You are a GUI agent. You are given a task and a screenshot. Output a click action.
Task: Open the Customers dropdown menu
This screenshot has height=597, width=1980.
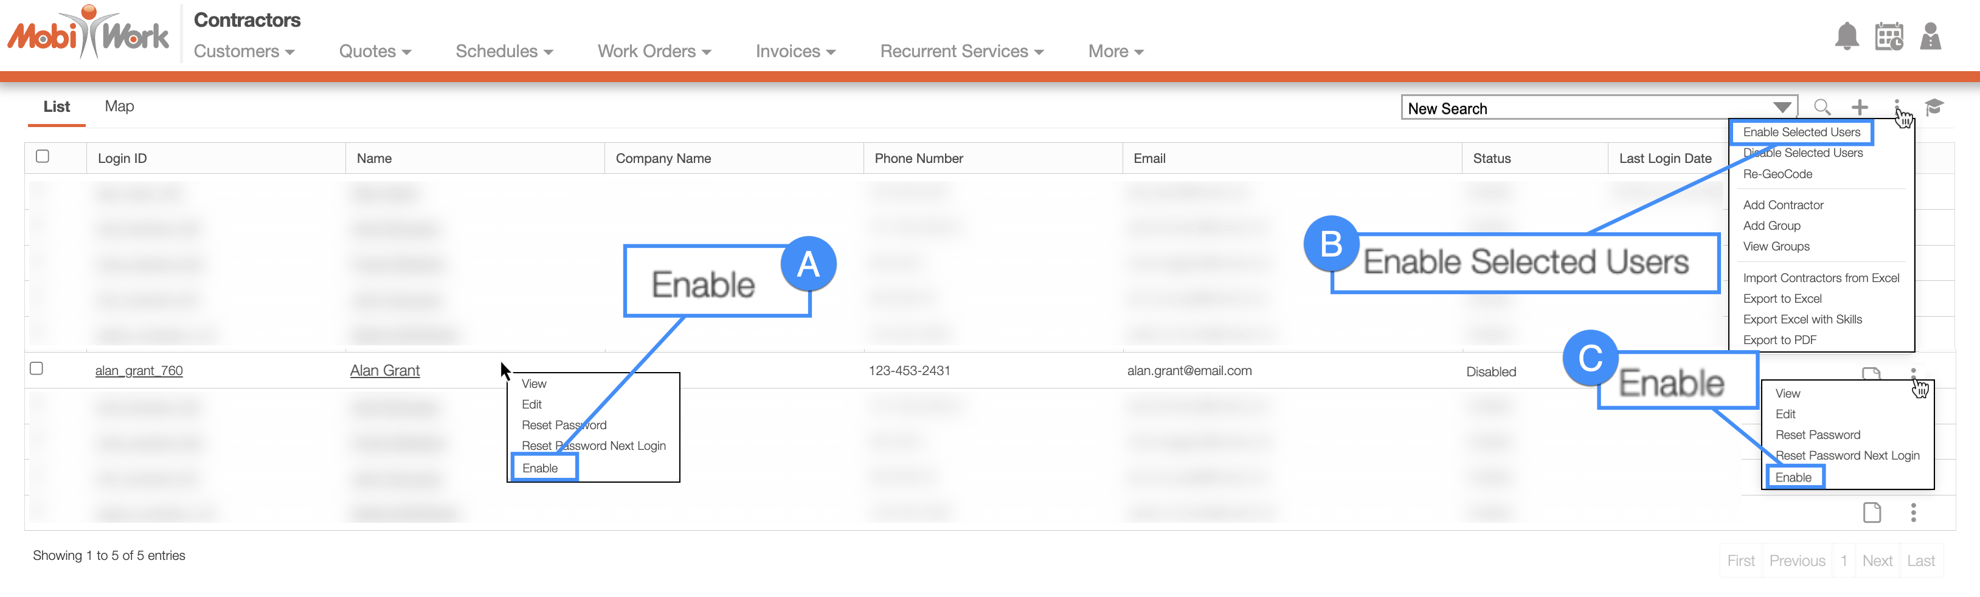point(244,50)
